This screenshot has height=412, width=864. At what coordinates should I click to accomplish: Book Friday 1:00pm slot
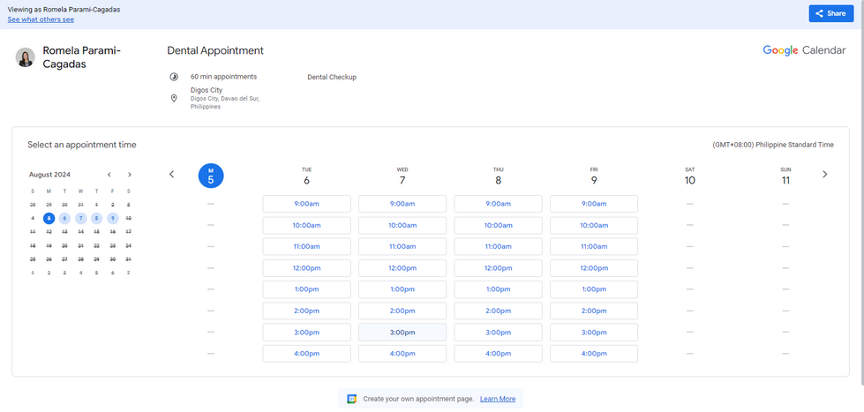point(594,289)
